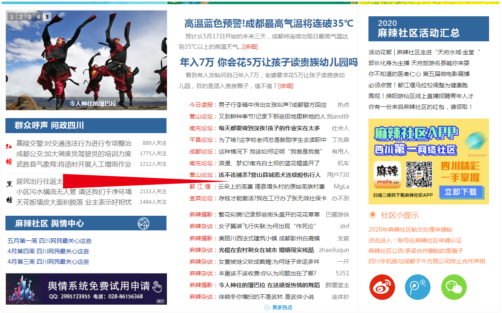Open 四川手机报终止合作声明 link
This screenshot has height=313, width=502.
click(x=427, y=261)
